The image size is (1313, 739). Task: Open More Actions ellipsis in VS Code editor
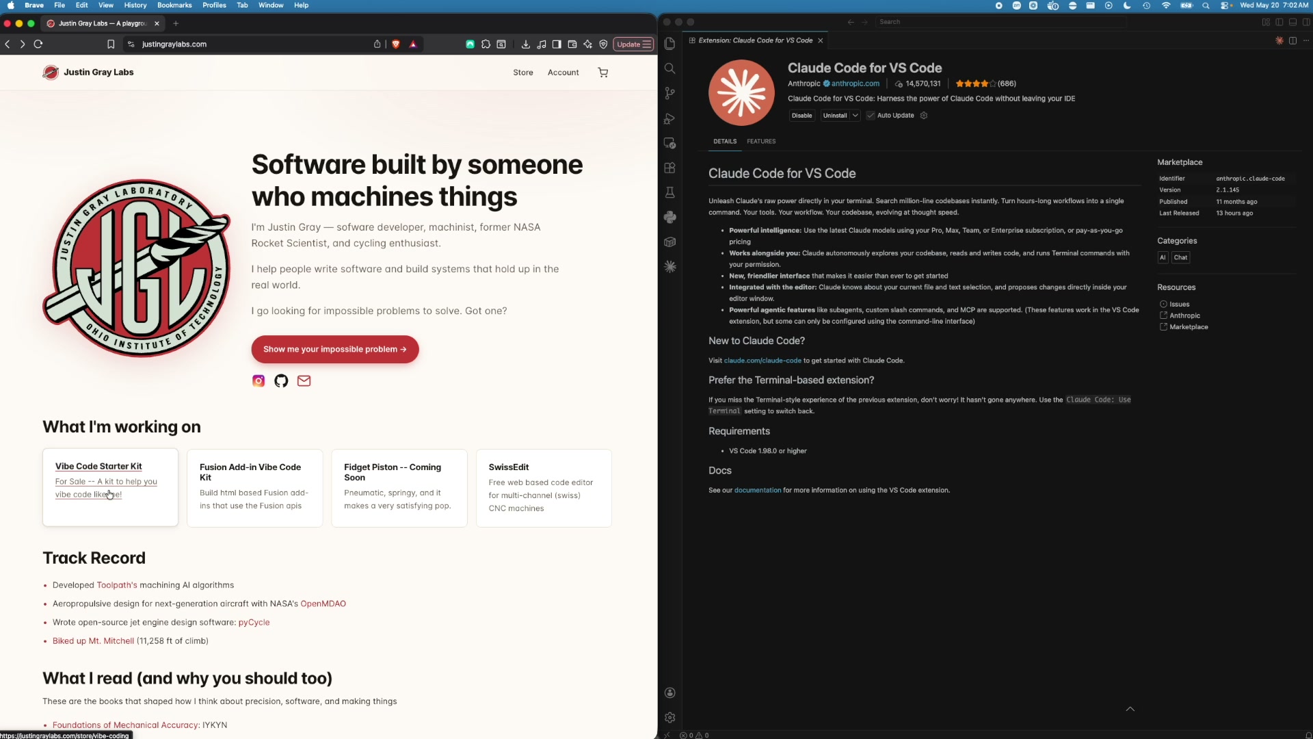point(1305,40)
